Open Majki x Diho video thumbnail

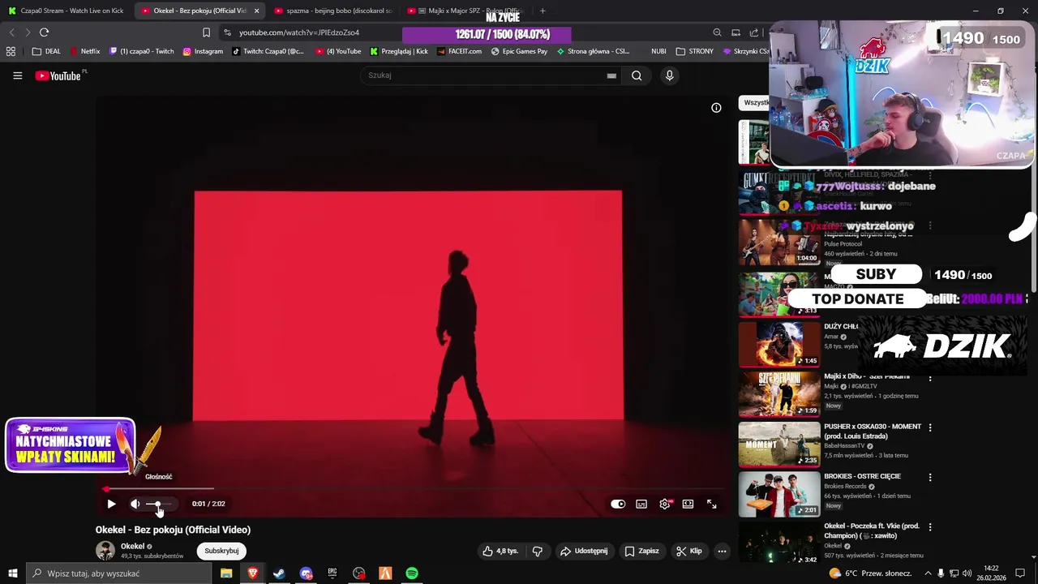tap(779, 394)
